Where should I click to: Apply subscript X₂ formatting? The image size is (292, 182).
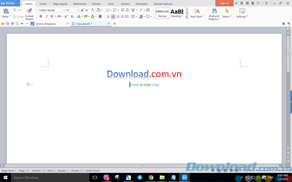[73, 16]
